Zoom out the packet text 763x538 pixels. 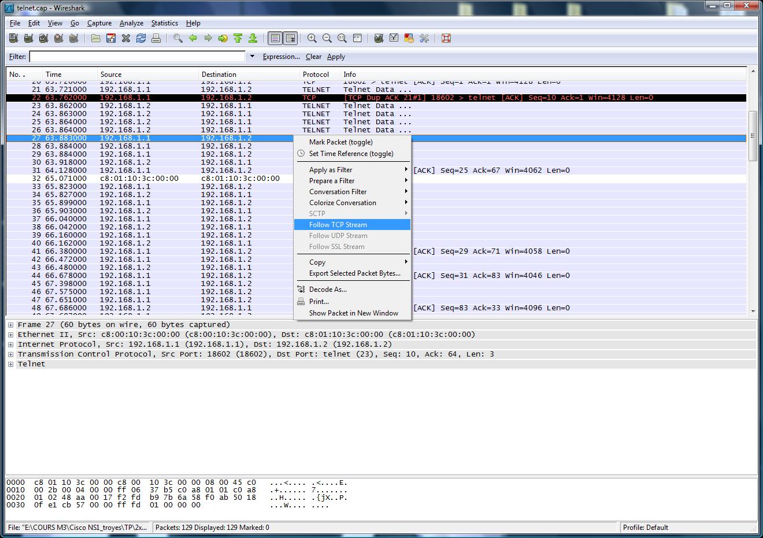pyautogui.click(x=327, y=38)
